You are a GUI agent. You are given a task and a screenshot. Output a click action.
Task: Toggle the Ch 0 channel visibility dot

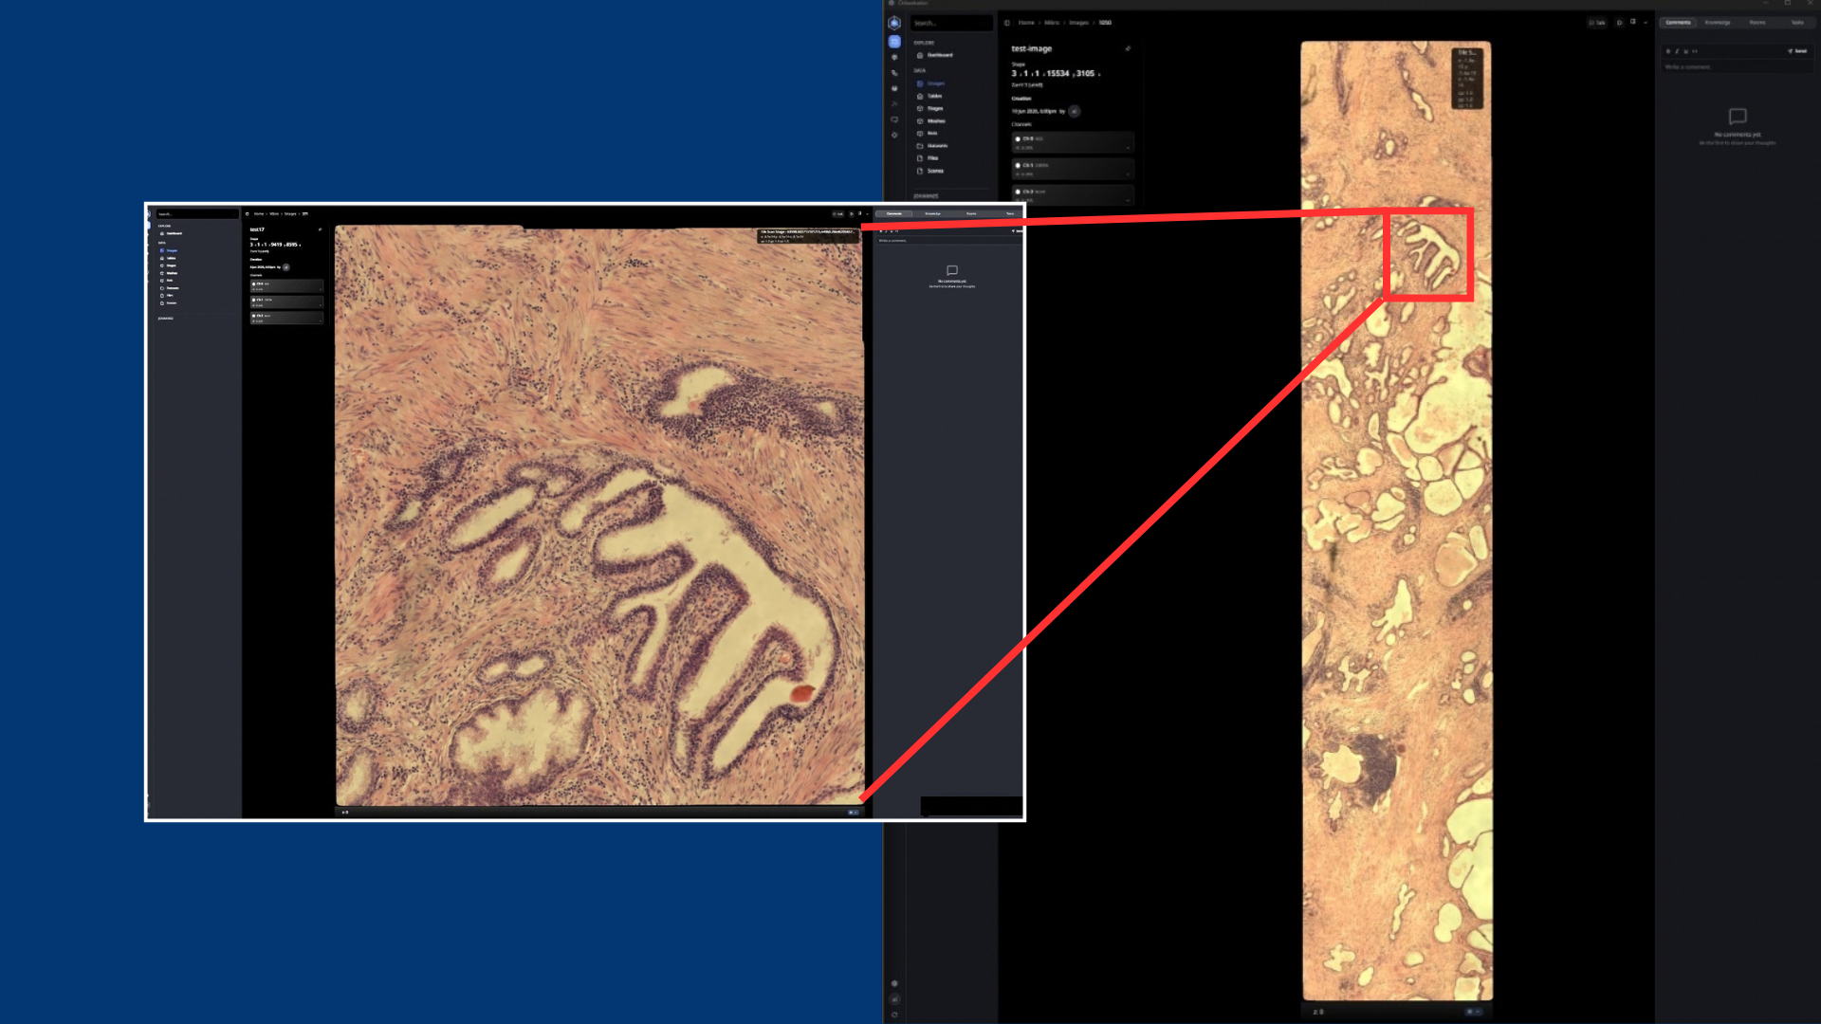click(1018, 138)
